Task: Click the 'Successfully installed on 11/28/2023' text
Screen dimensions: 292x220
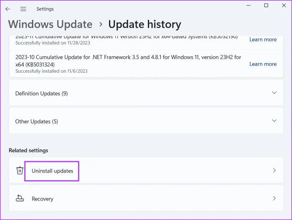Action: pos(53,43)
